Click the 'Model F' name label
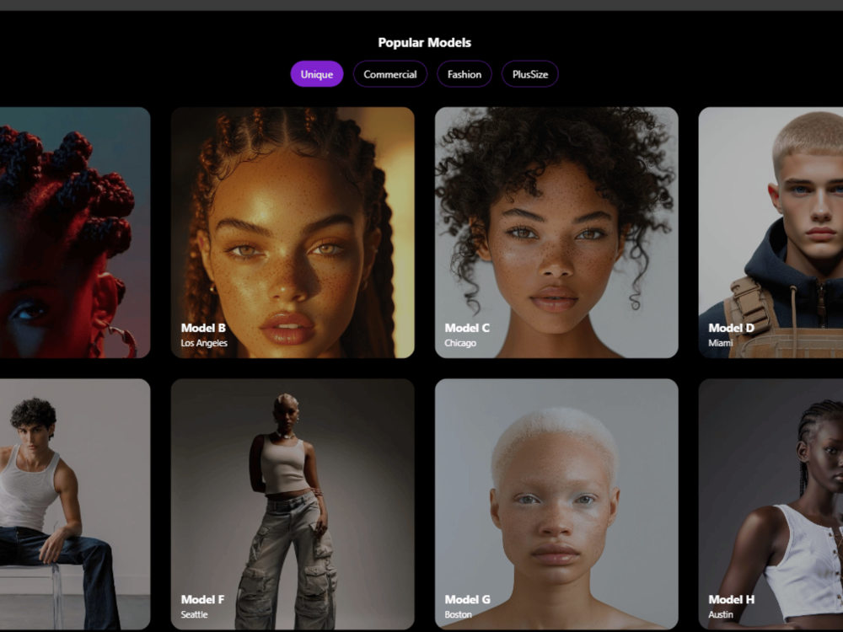 (x=202, y=599)
